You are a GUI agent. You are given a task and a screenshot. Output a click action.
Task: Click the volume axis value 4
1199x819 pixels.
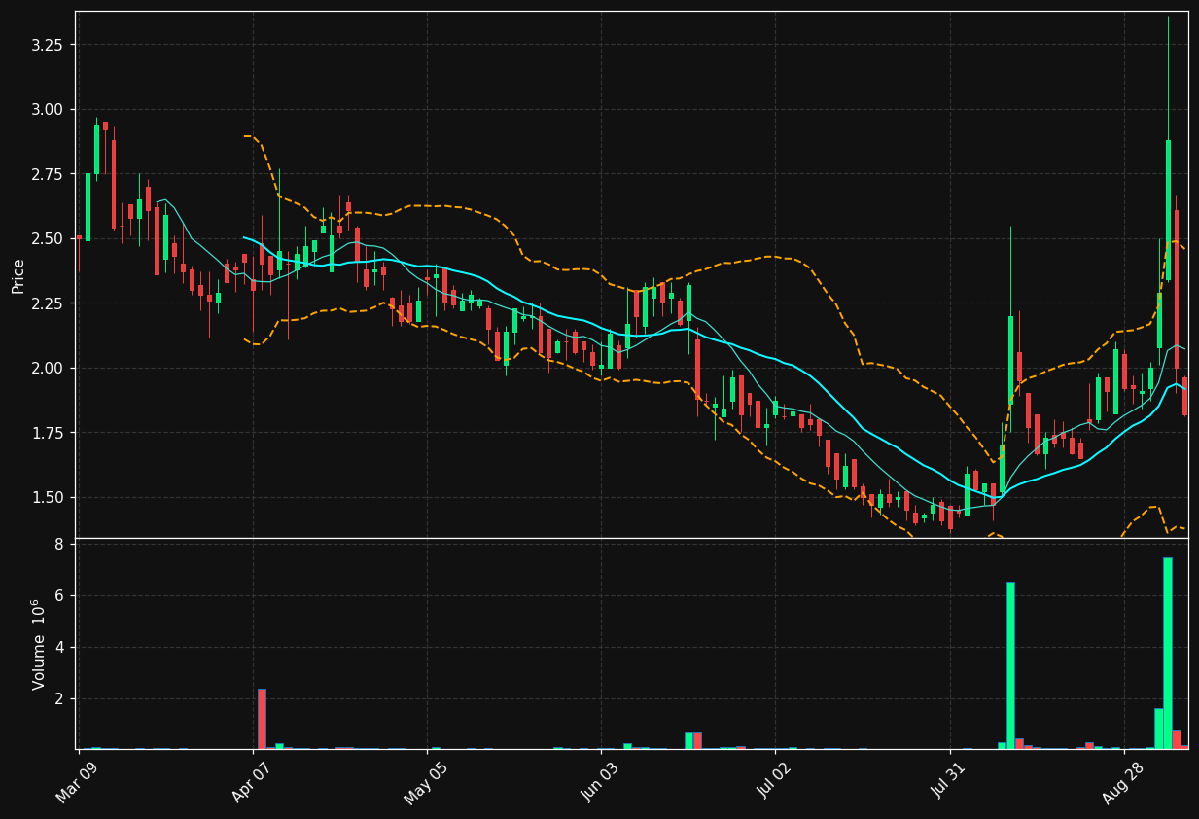(x=58, y=647)
